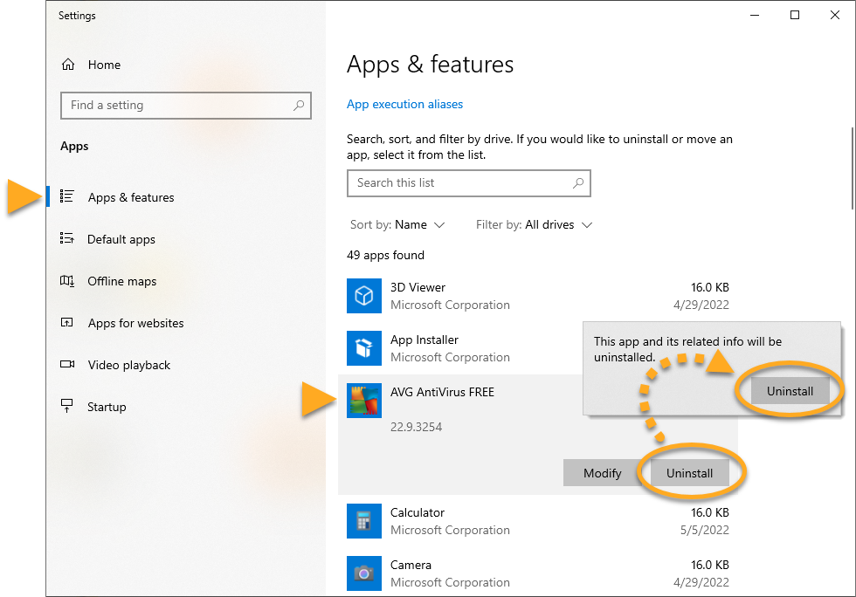Click the App Installer app icon
This screenshot has height=597, width=856.
click(363, 348)
